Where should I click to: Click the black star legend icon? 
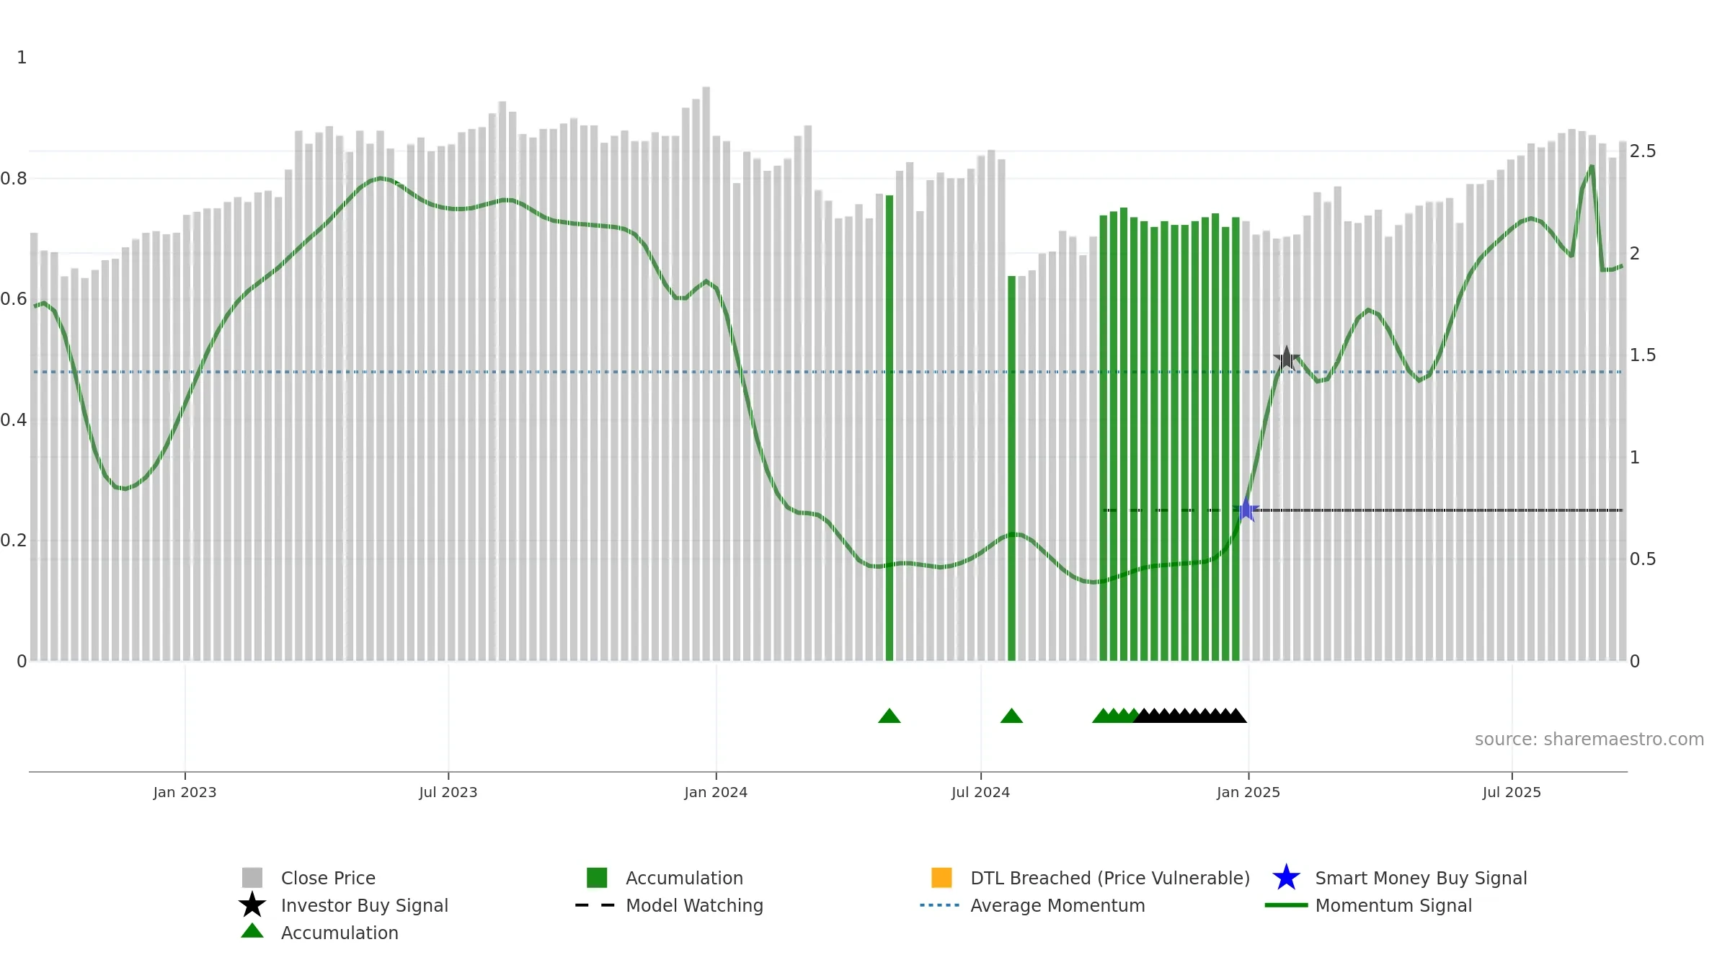pyautogui.click(x=252, y=905)
